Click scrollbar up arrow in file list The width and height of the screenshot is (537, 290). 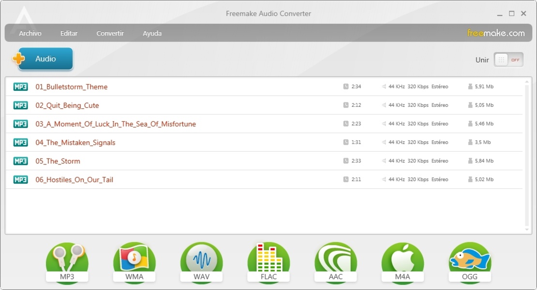(527, 82)
